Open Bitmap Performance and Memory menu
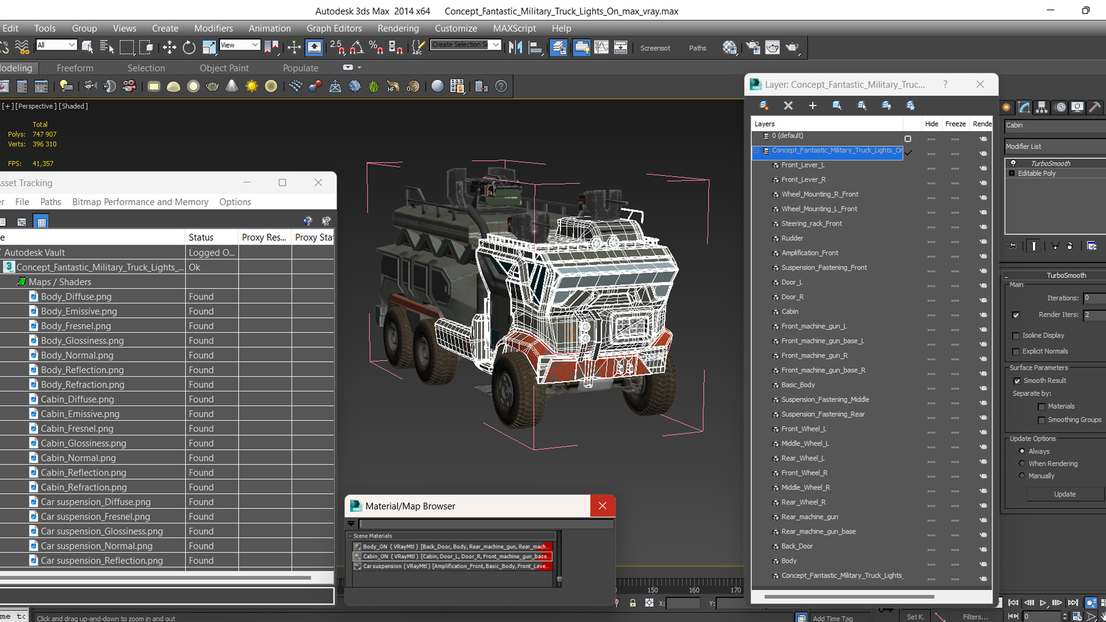This screenshot has width=1106, height=622. (x=140, y=202)
